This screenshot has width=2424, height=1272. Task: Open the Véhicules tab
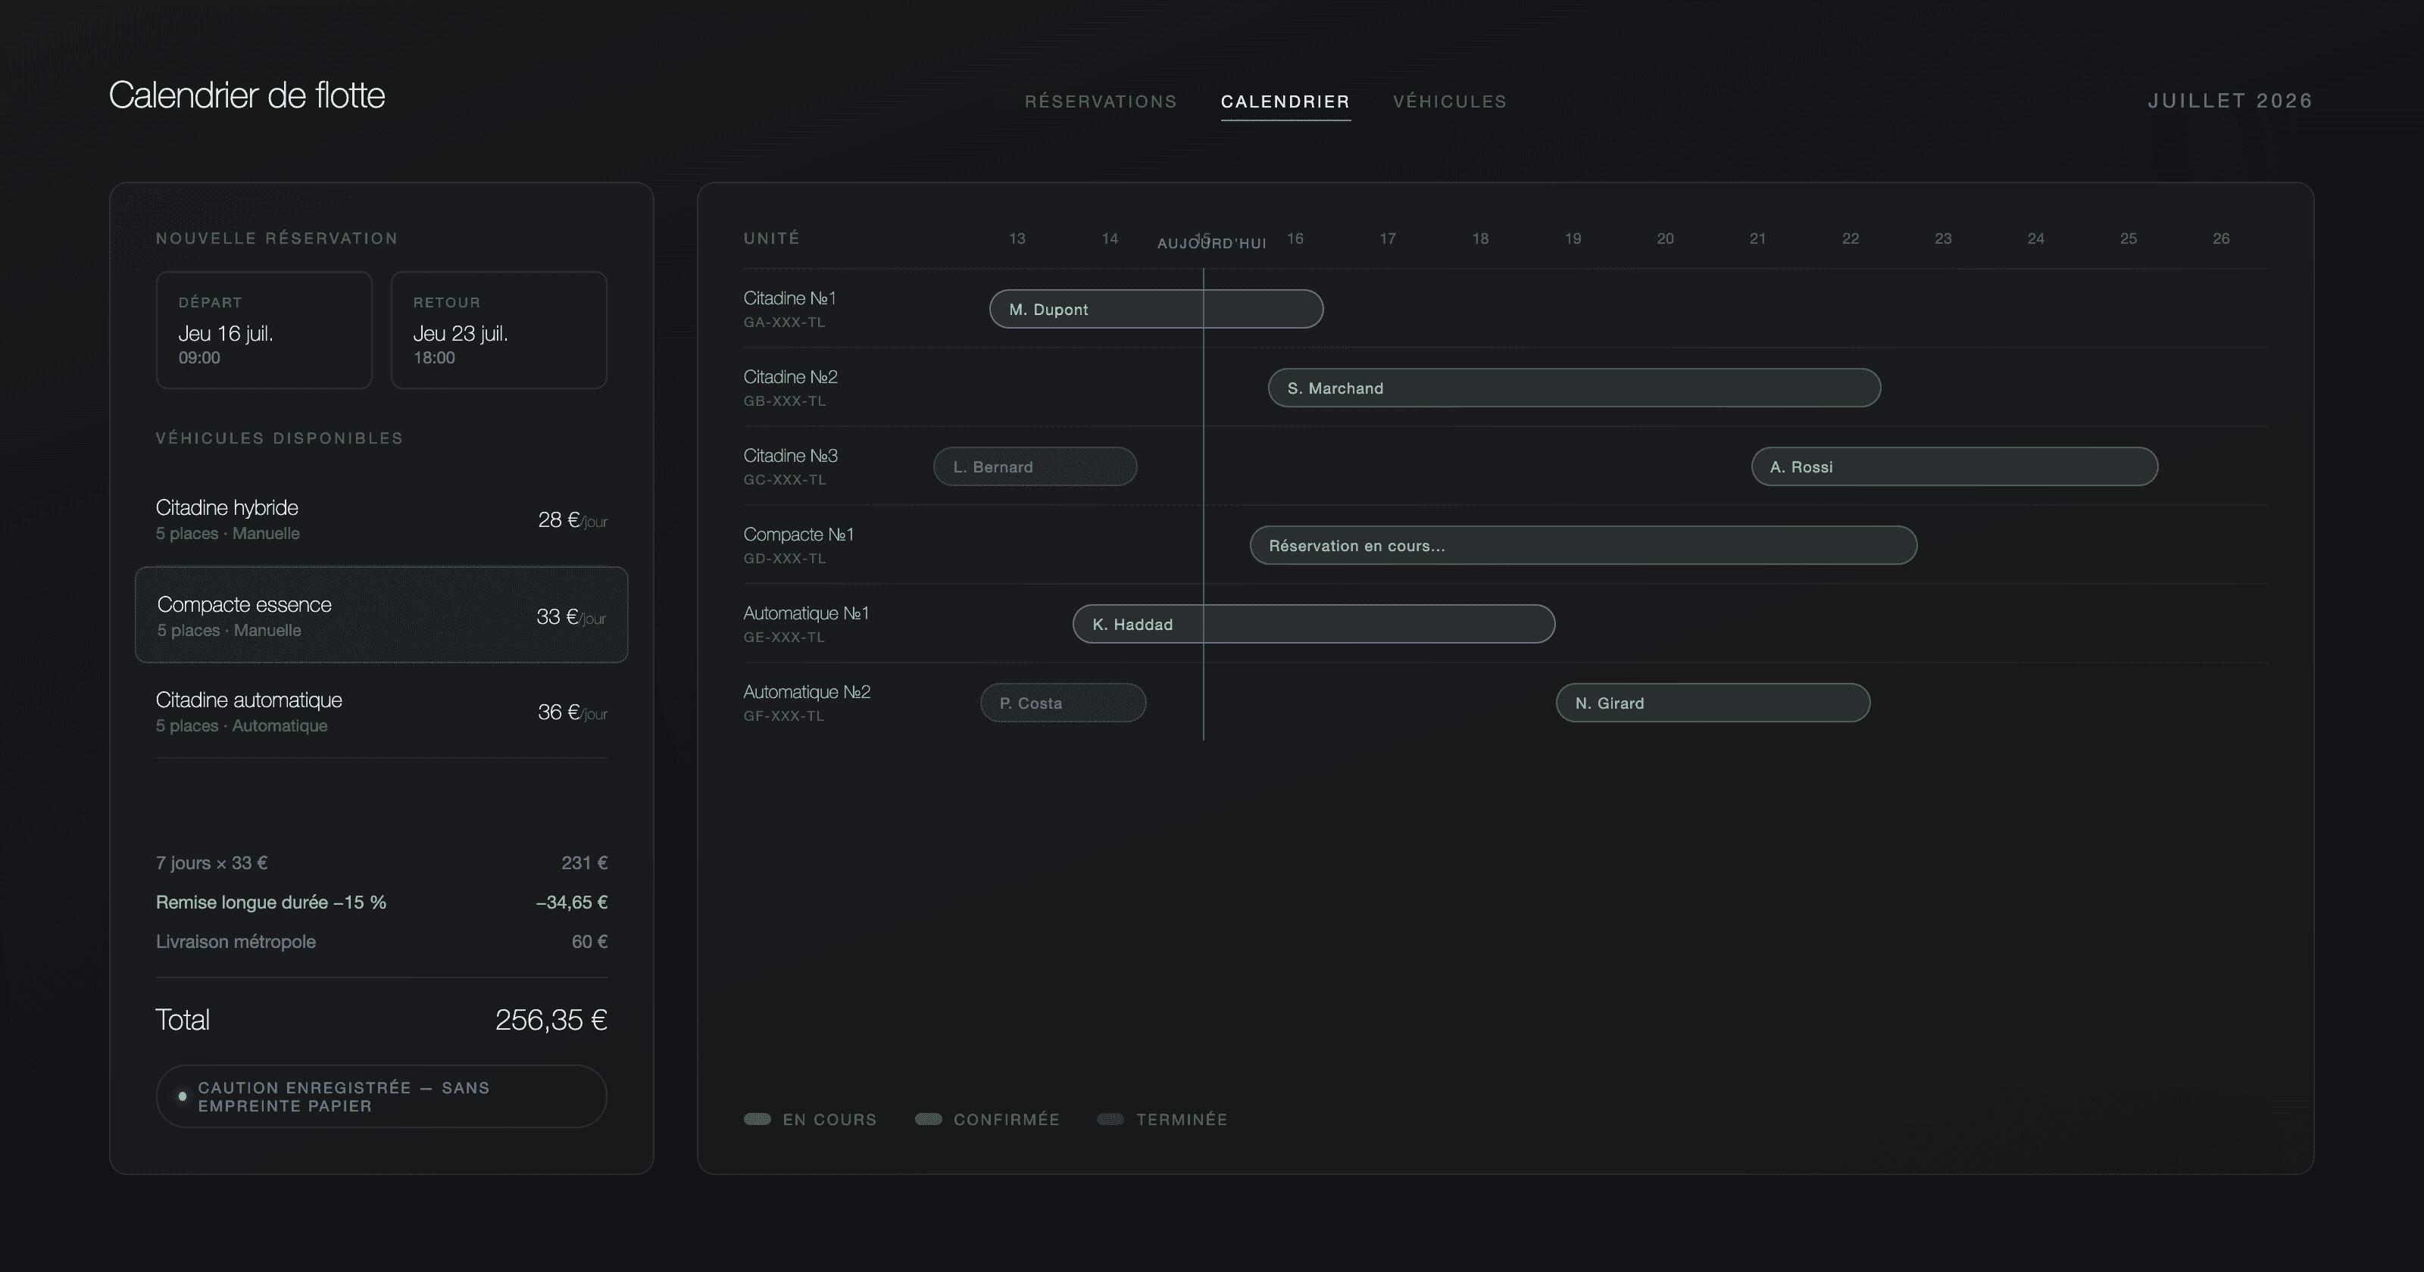(1450, 101)
